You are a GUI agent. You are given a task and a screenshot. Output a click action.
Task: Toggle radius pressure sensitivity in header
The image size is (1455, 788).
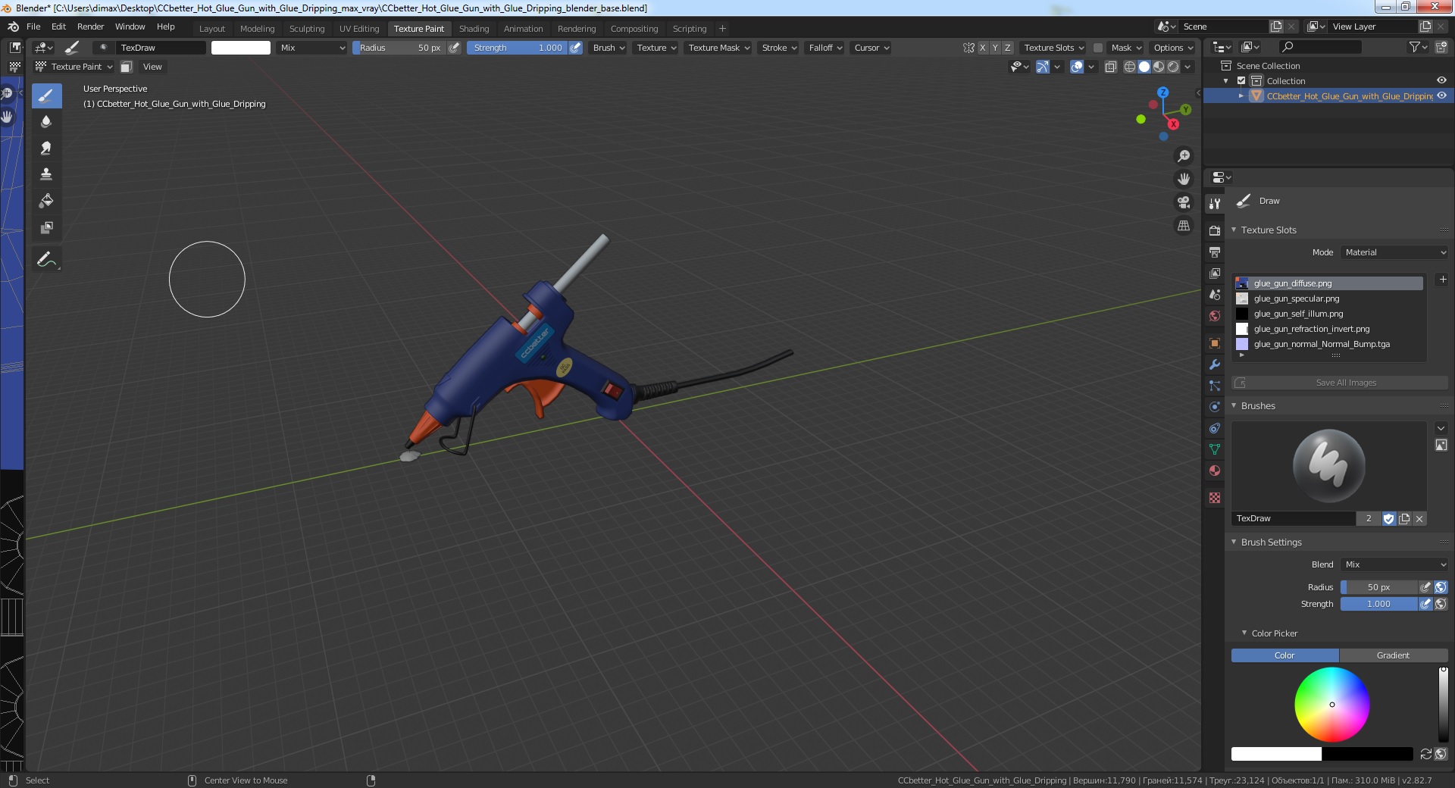454,48
